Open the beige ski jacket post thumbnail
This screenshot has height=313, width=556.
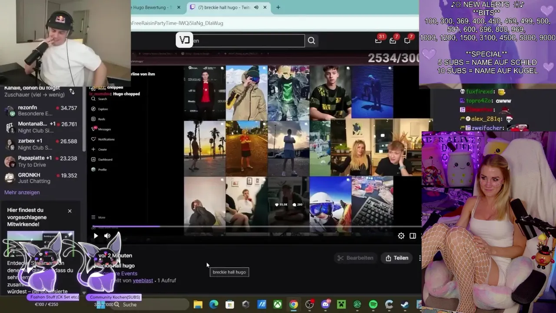tap(247, 93)
